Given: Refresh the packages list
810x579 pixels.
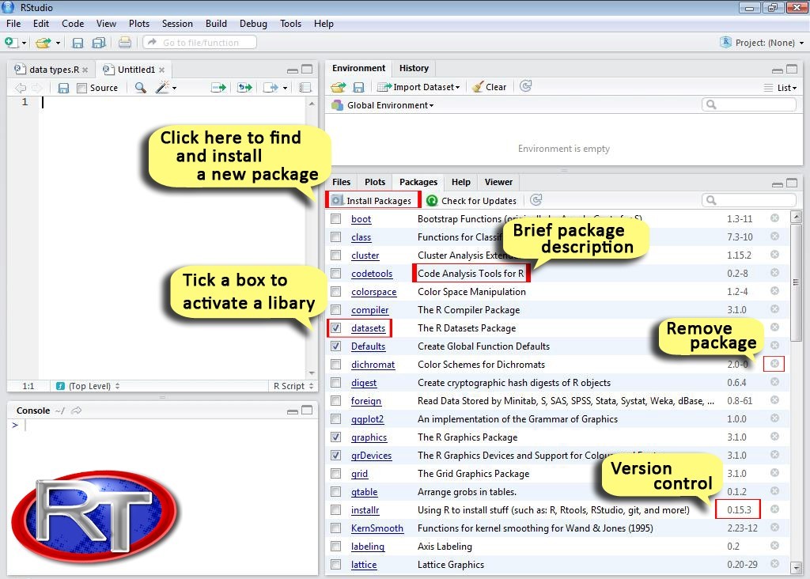Looking at the screenshot, I should pyautogui.click(x=536, y=200).
